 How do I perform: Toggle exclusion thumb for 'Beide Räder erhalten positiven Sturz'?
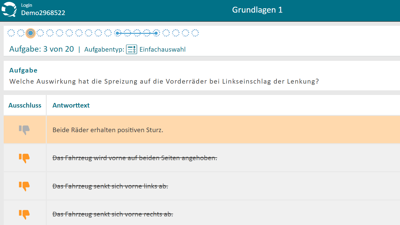[x=24, y=130]
